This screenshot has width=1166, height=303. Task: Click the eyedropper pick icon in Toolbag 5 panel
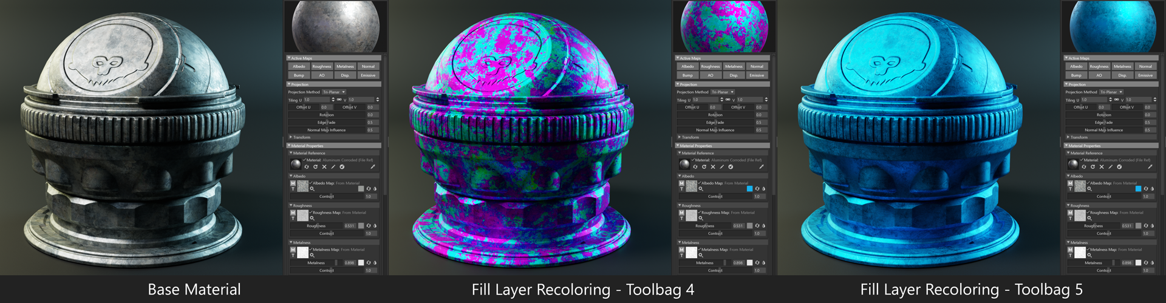(1150, 166)
